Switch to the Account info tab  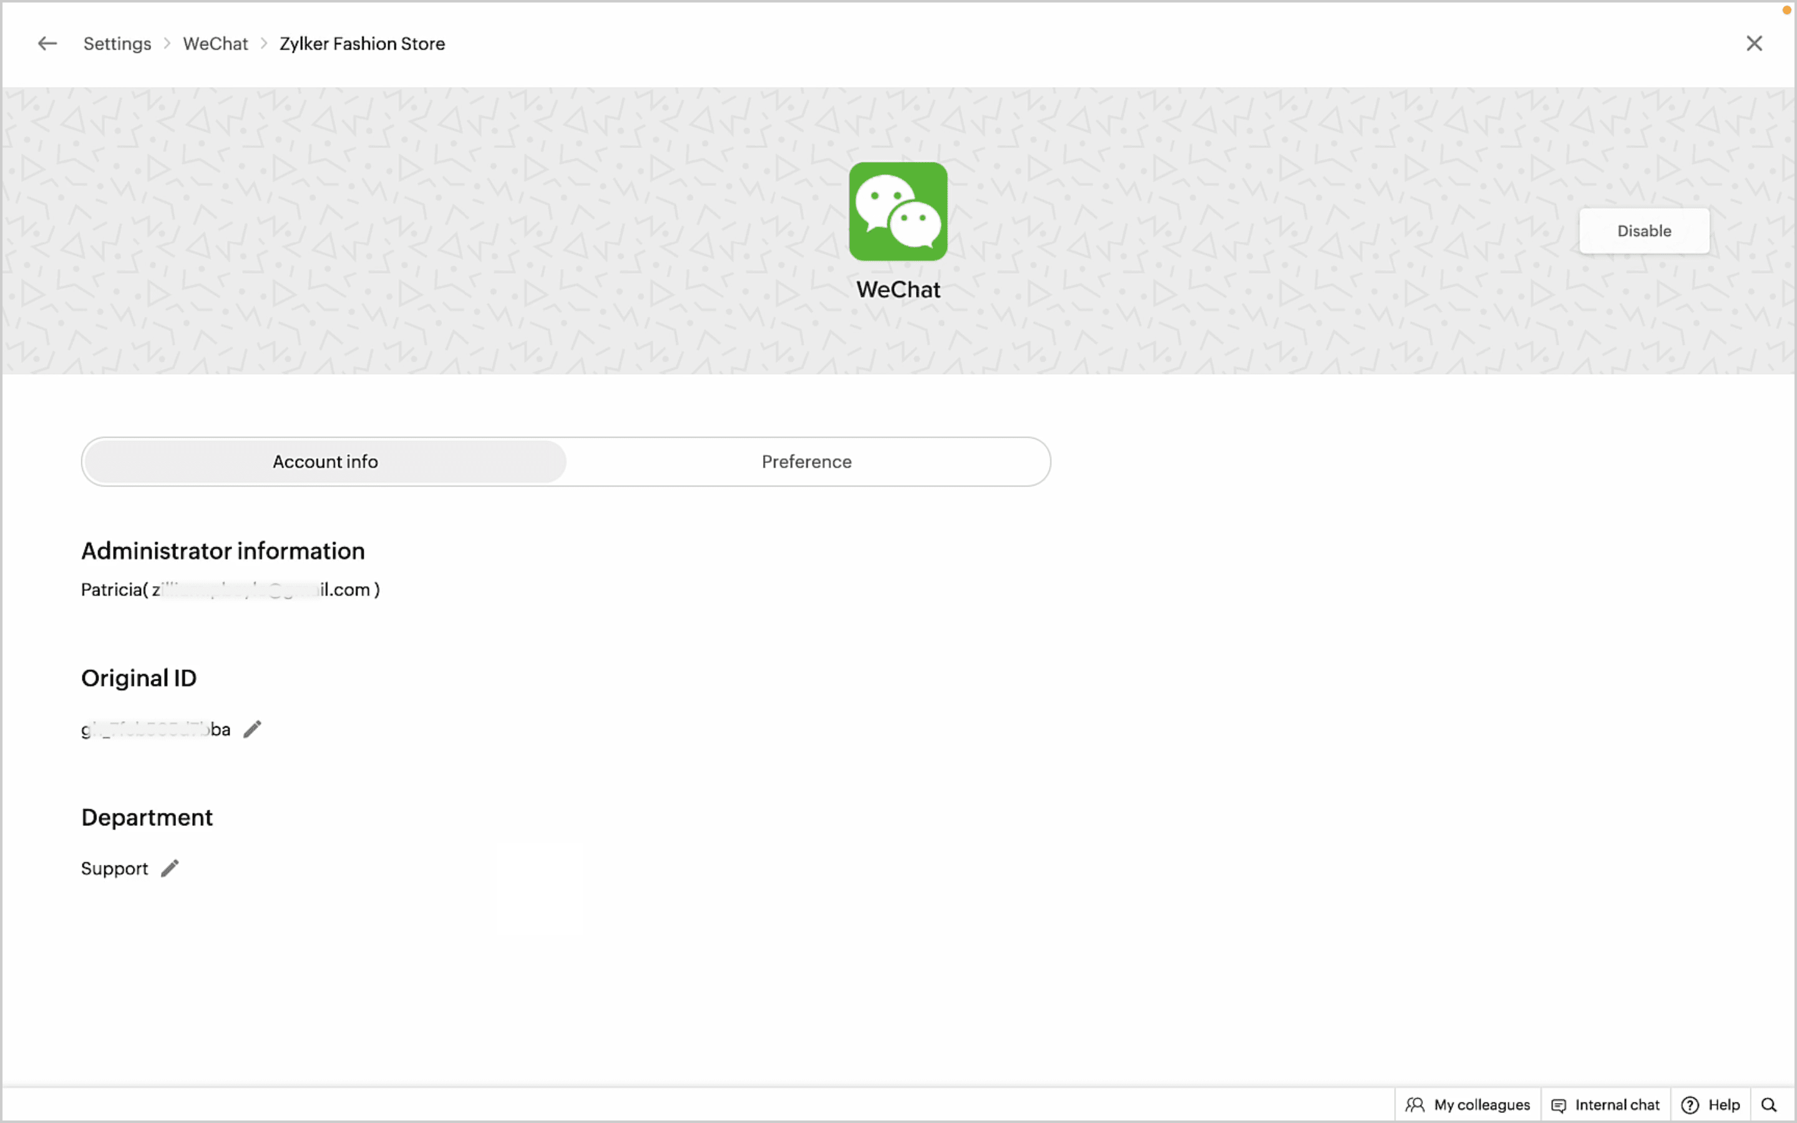coord(325,462)
